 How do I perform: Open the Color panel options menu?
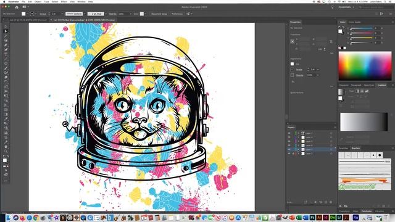[393, 22]
